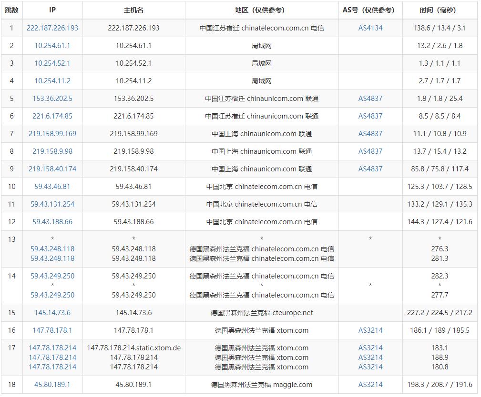481x397 pixels.
Task: Select region text 中国江苏宿迁 chinatelecom.com.cn 电信
Action: tap(262, 28)
